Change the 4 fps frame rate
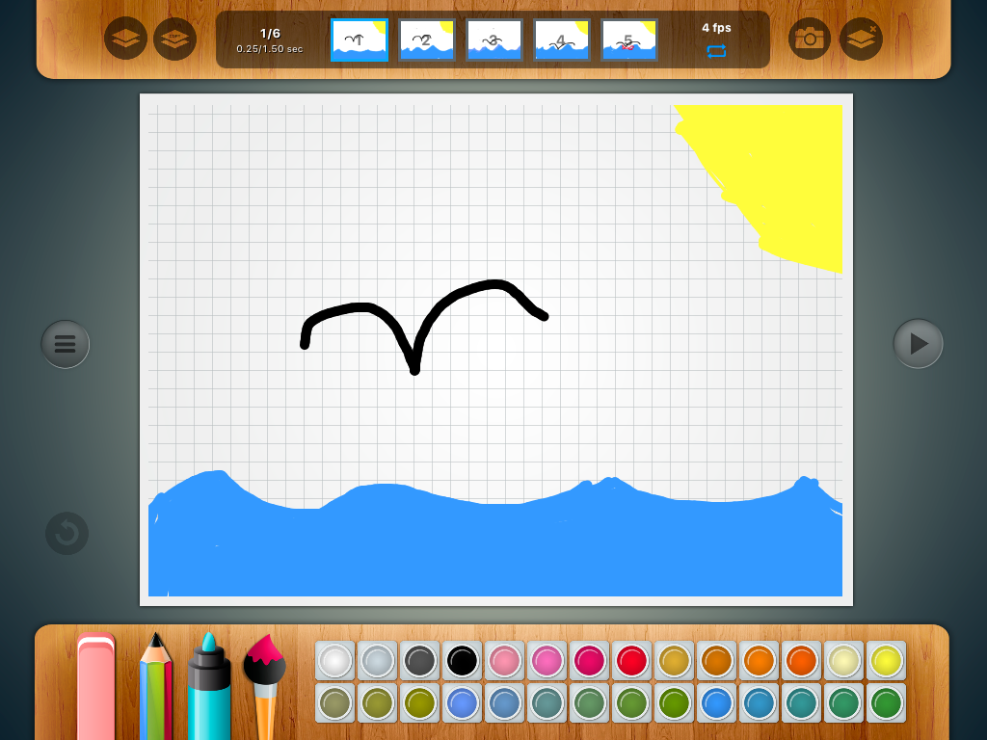Screen dimensions: 987x740 tap(716, 28)
